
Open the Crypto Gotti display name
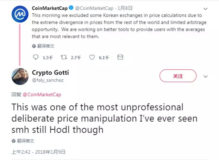coord(50,73)
